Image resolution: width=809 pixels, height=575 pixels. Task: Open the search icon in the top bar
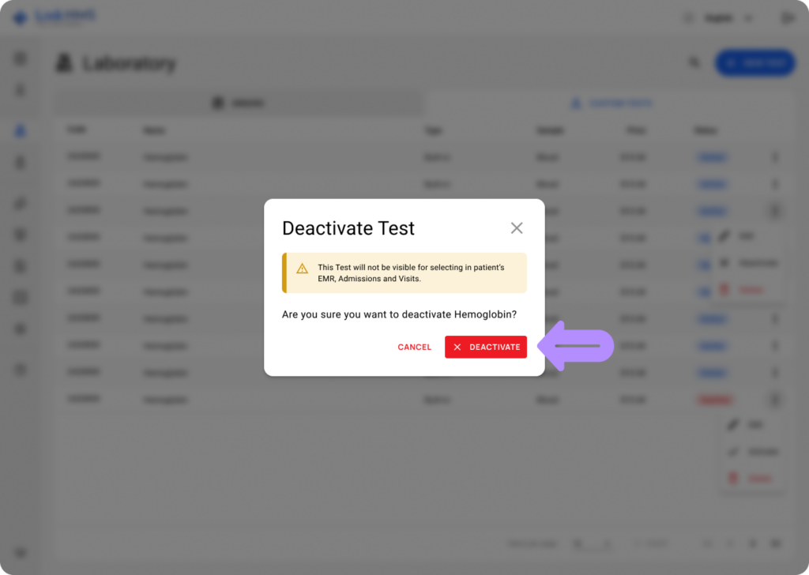coord(688,17)
